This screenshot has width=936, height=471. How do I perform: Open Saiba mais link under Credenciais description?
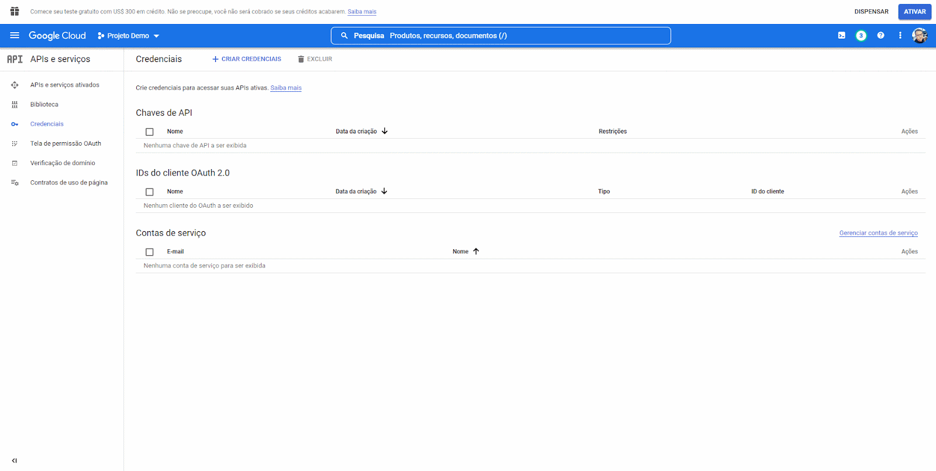click(x=286, y=88)
